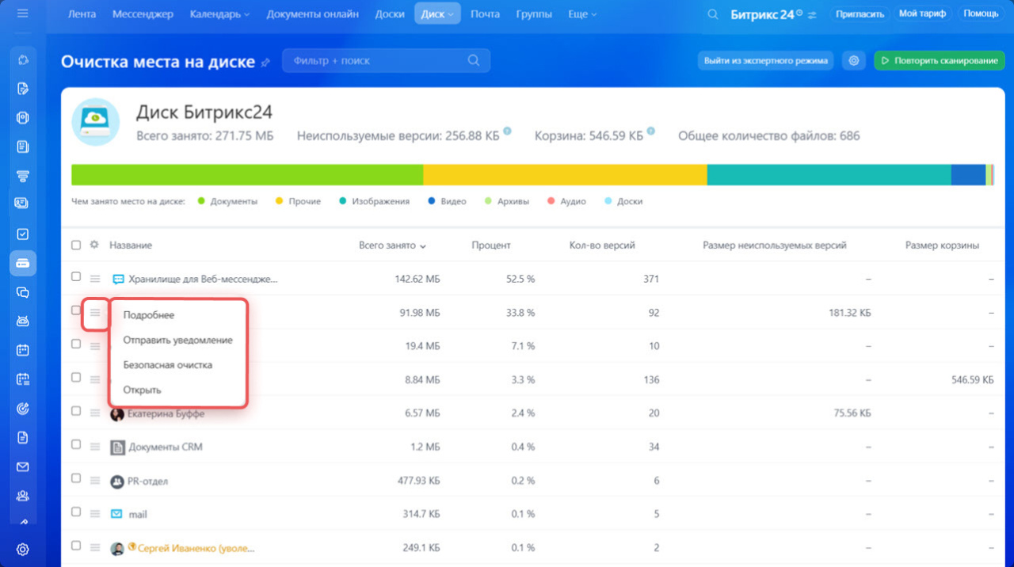This screenshot has width=1014, height=567.
Task: Check the checkbox of the 8.84 МБ row
Action: (x=76, y=378)
